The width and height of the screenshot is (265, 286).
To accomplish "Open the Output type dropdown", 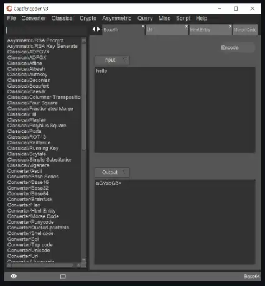I will (x=112, y=172).
